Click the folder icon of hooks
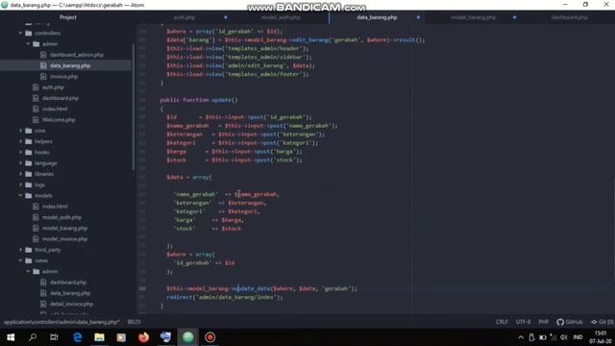 pyautogui.click(x=29, y=152)
